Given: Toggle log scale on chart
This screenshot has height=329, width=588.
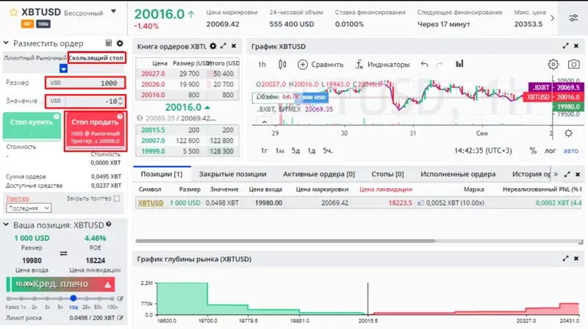Looking at the screenshot, I should pyautogui.click(x=550, y=151).
